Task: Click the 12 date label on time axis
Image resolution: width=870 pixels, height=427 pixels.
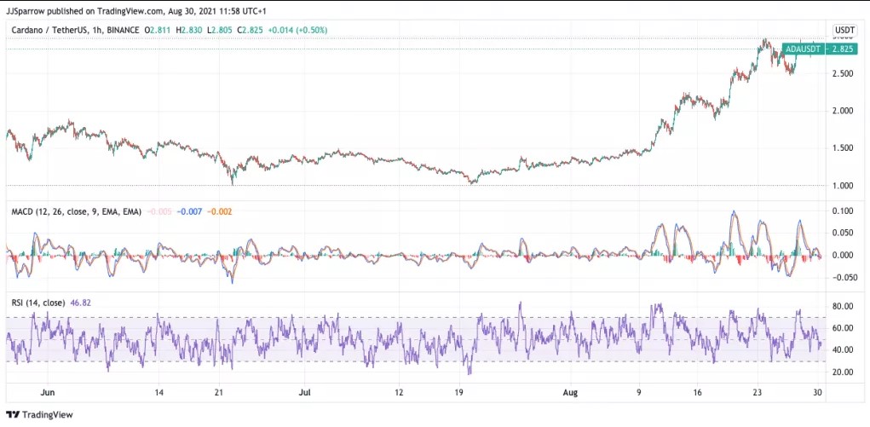Action: pos(399,393)
